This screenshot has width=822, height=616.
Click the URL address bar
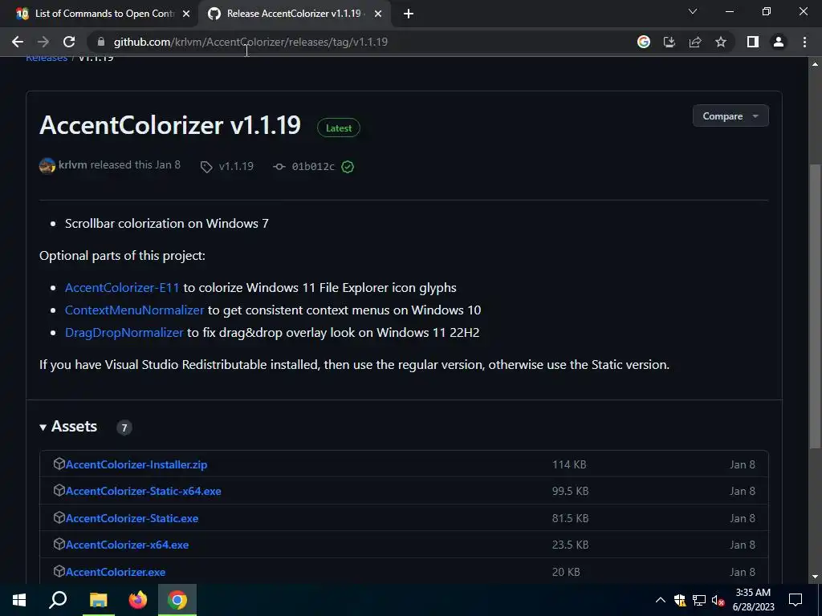coord(362,42)
